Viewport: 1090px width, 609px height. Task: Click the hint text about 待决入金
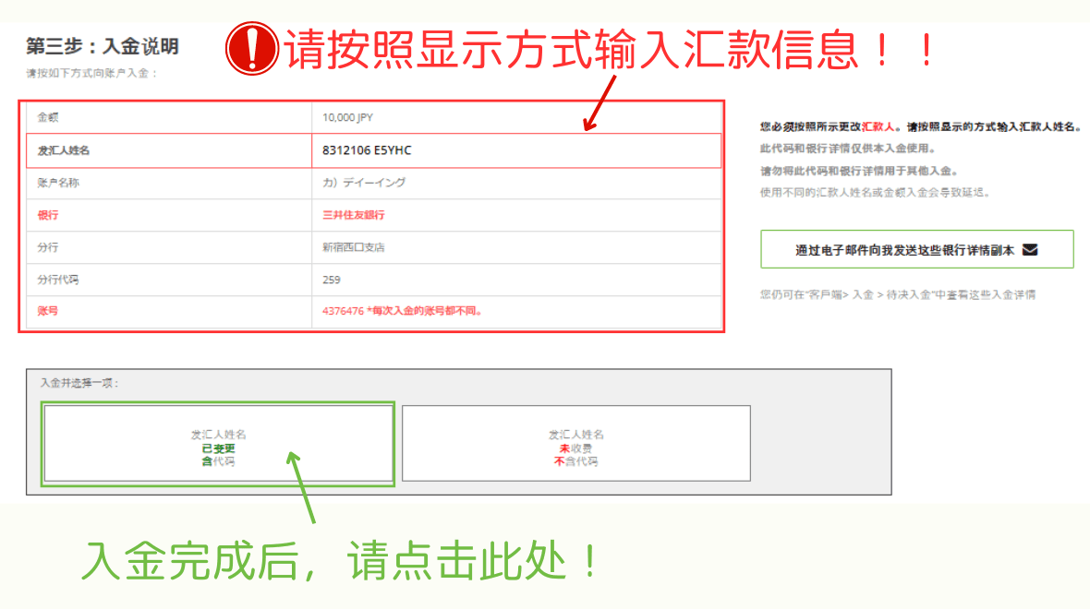coord(896,293)
